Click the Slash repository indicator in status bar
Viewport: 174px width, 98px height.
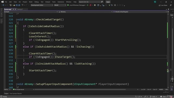pos(164,97)
